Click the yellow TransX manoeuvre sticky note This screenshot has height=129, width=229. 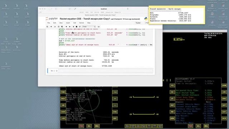[177, 15]
